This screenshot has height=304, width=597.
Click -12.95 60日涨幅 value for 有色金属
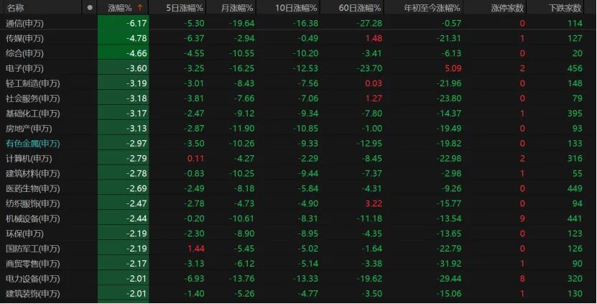point(369,144)
